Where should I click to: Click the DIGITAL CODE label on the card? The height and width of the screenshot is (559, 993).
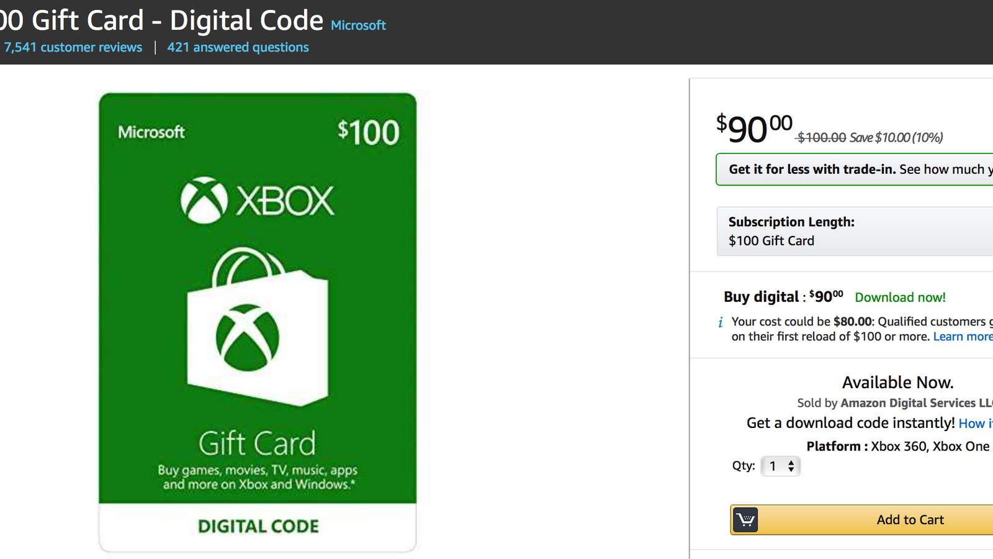pos(258,527)
